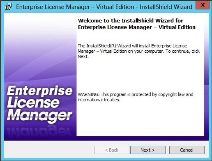Image resolution: width=212 pixels, height=161 pixels.
Task: Close the InstallShield Wizard window
Action: click(x=203, y=5)
